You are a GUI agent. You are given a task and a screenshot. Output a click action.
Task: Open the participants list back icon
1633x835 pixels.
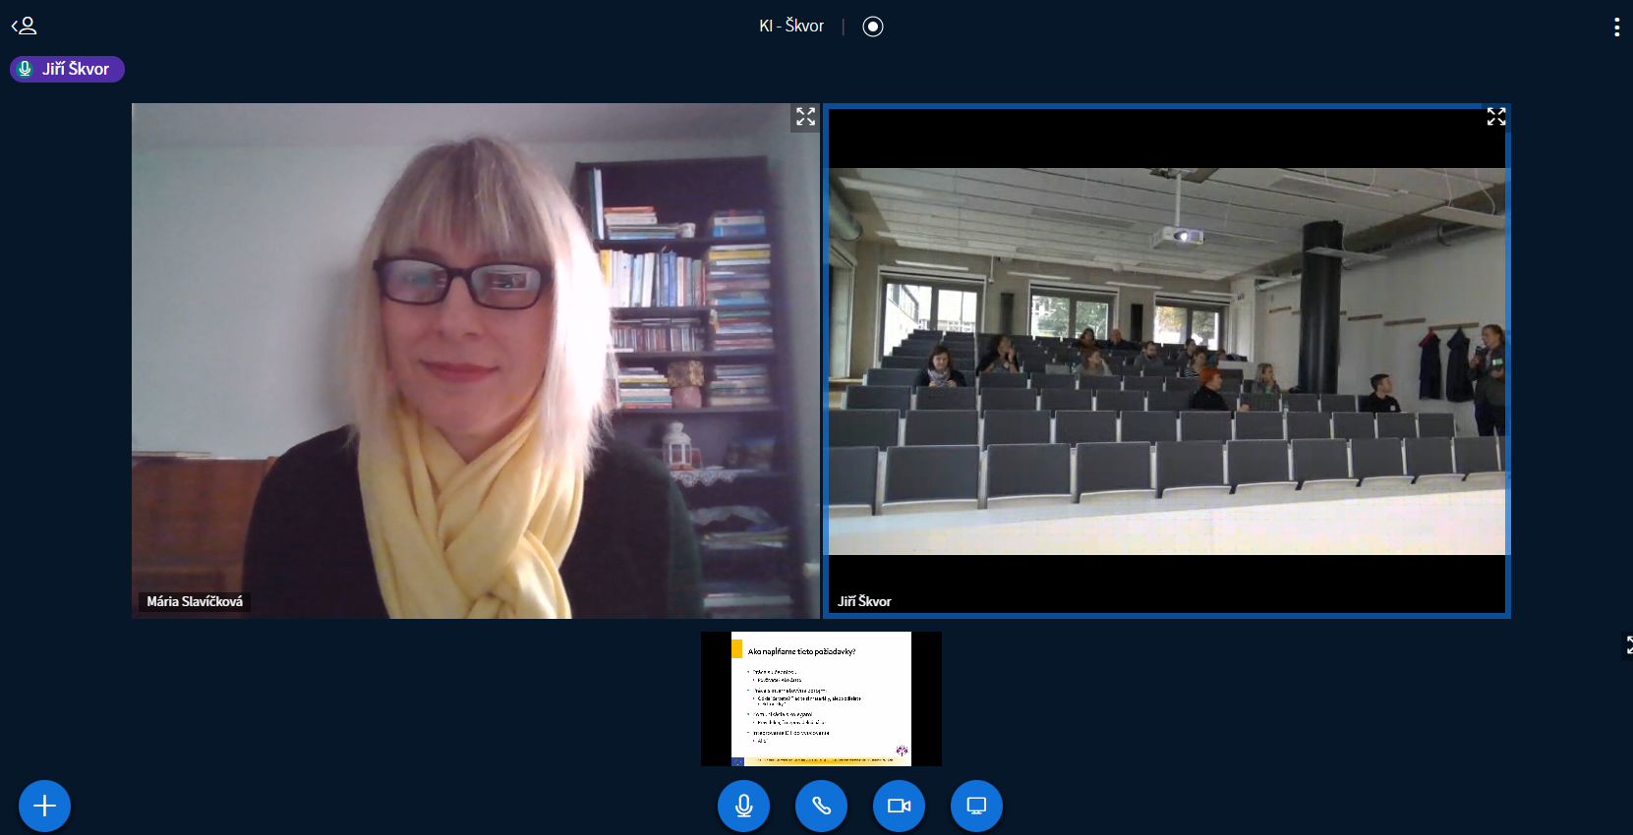tap(24, 26)
